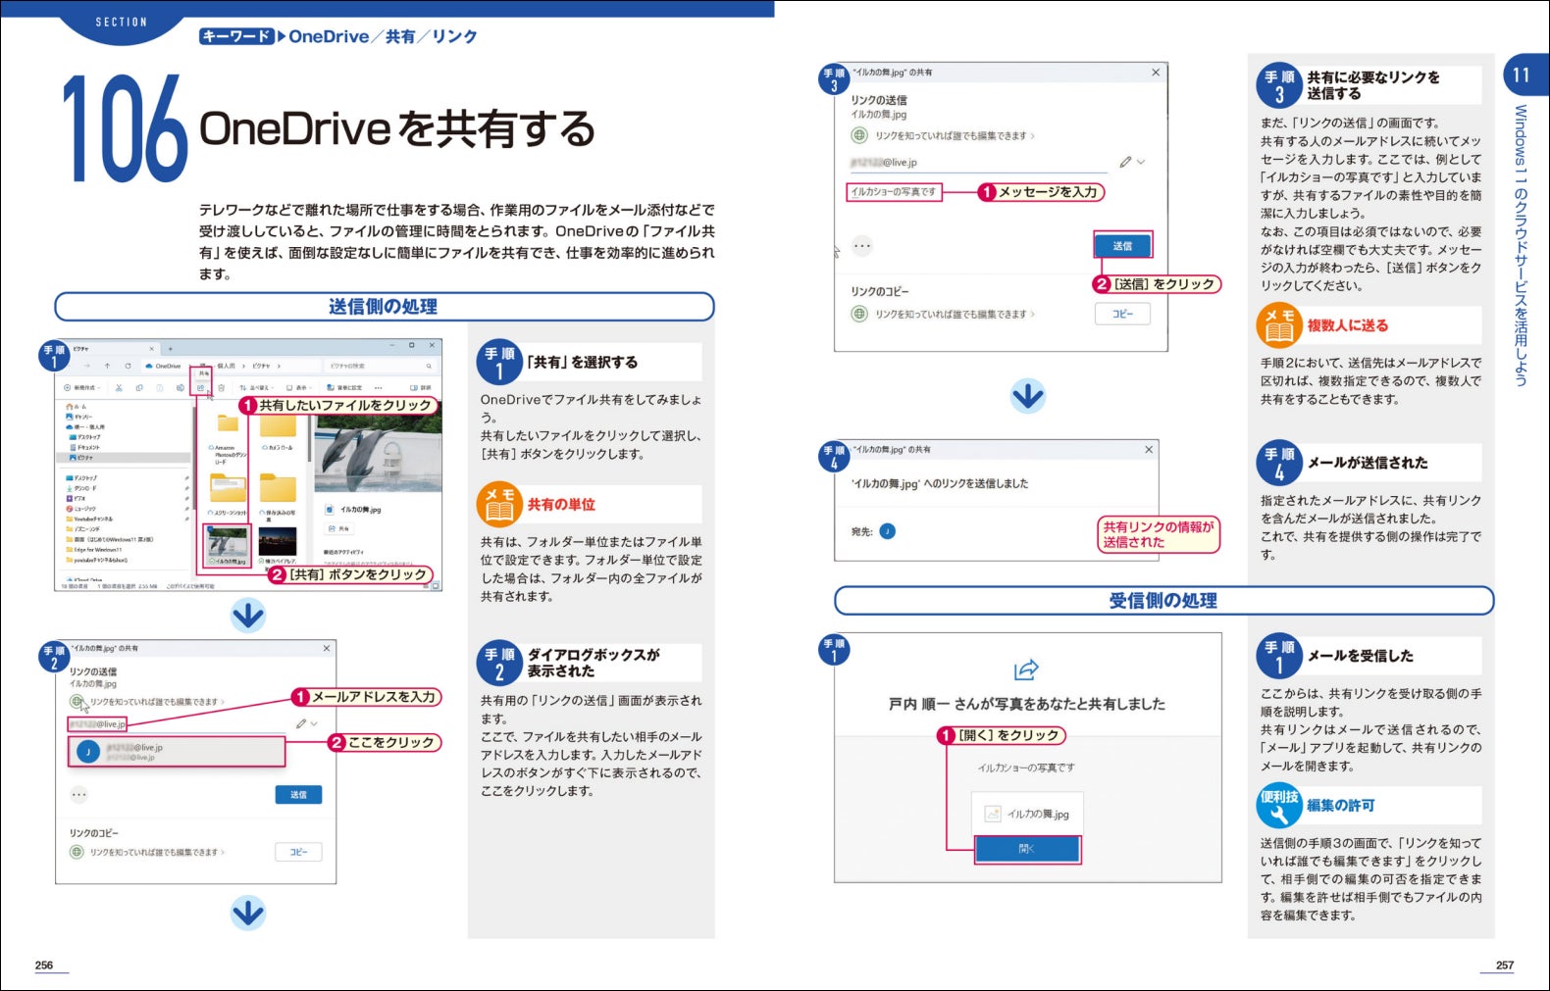Click the refresh icon in Explorer address bar
1550x991 pixels.
[x=128, y=366]
